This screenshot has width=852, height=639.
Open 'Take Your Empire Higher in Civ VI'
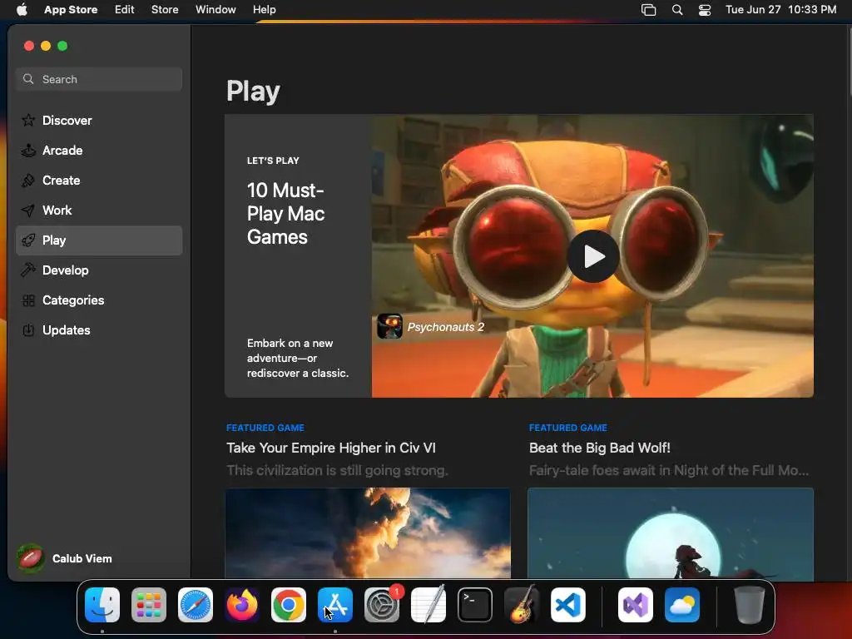(x=331, y=448)
